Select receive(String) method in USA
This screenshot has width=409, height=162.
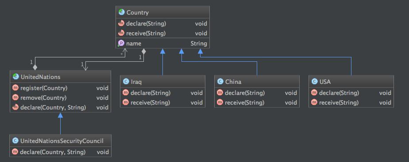(351, 102)
